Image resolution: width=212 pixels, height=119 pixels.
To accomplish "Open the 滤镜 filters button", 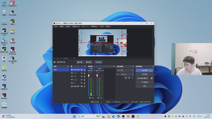I will pyautogui.click(x=89, y=62).
